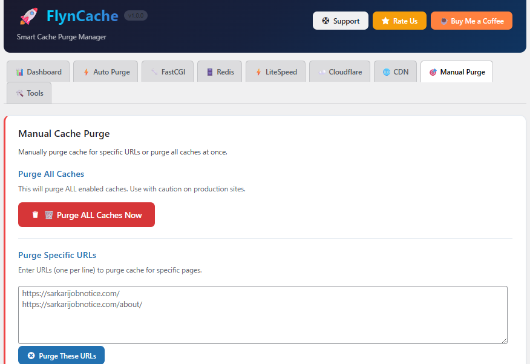The image size is (530, 364).
Task: Click the FlynCache rocket logo icon
Action: 28,16
